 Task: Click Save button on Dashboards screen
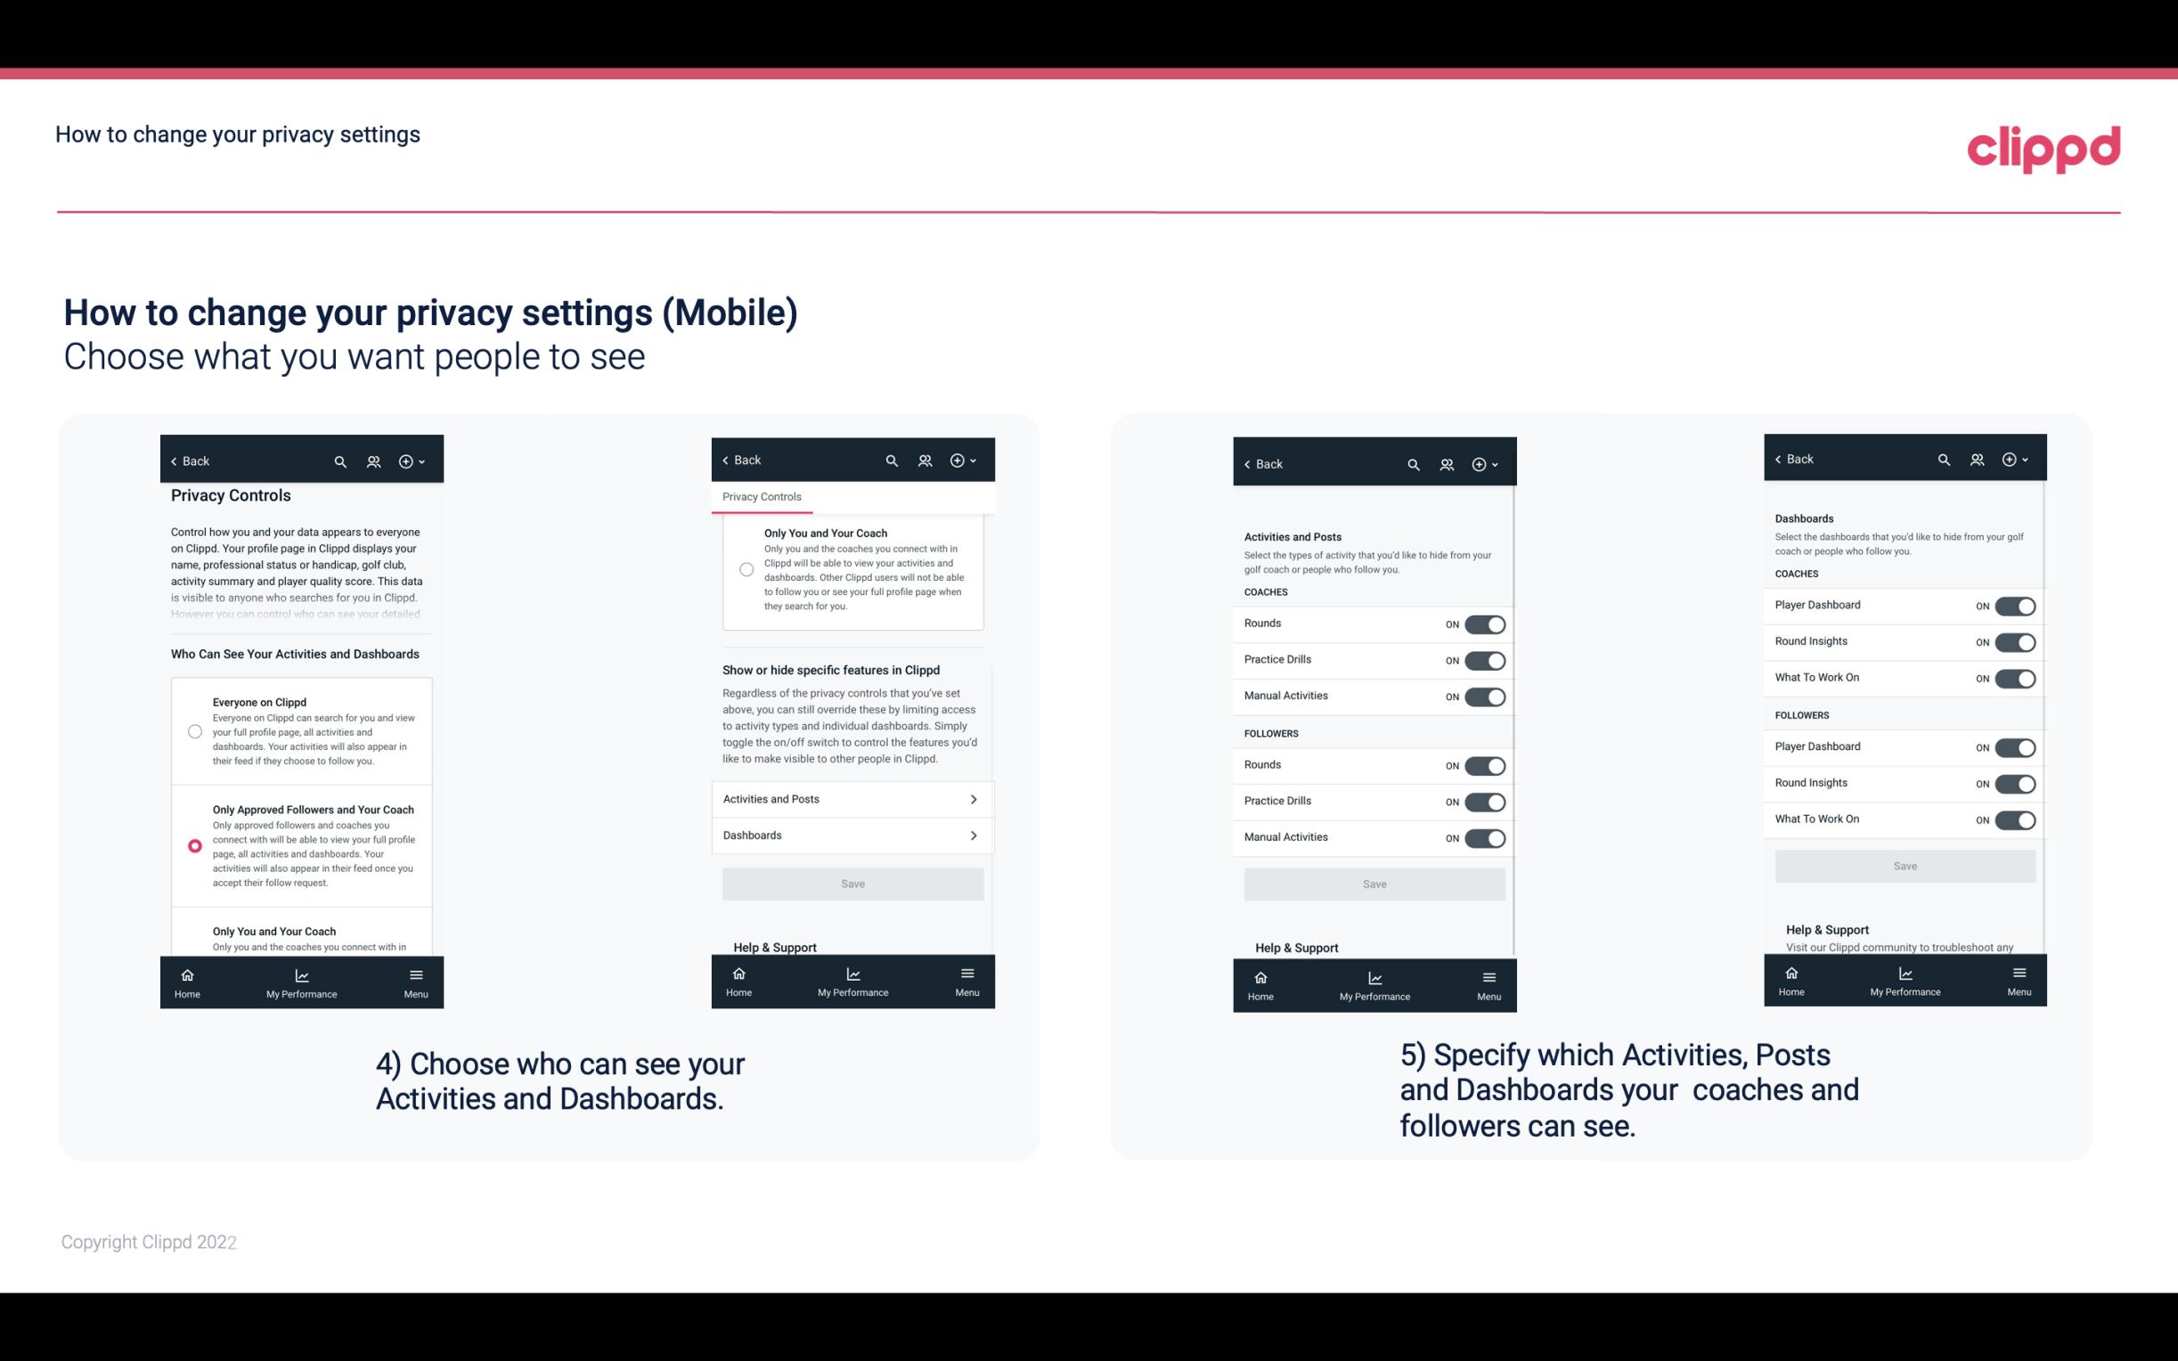tap(1904, 864)
